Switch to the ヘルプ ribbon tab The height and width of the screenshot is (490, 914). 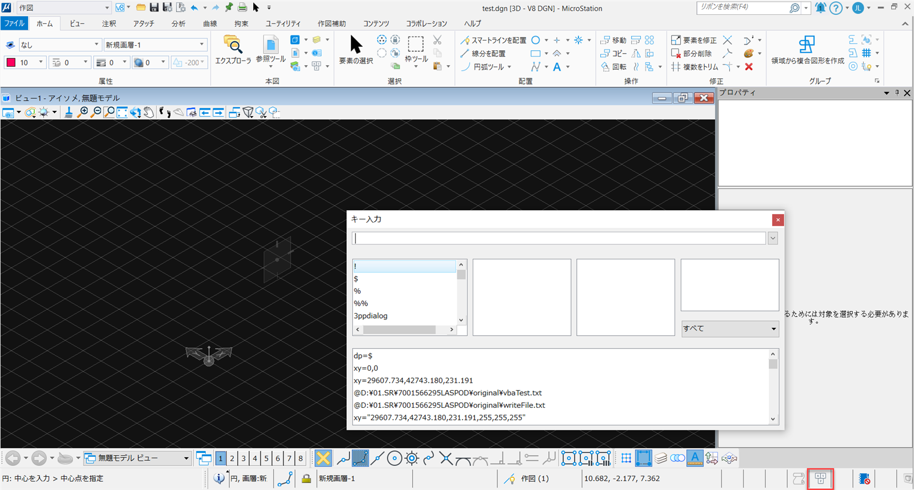click(x=472, y=23)
